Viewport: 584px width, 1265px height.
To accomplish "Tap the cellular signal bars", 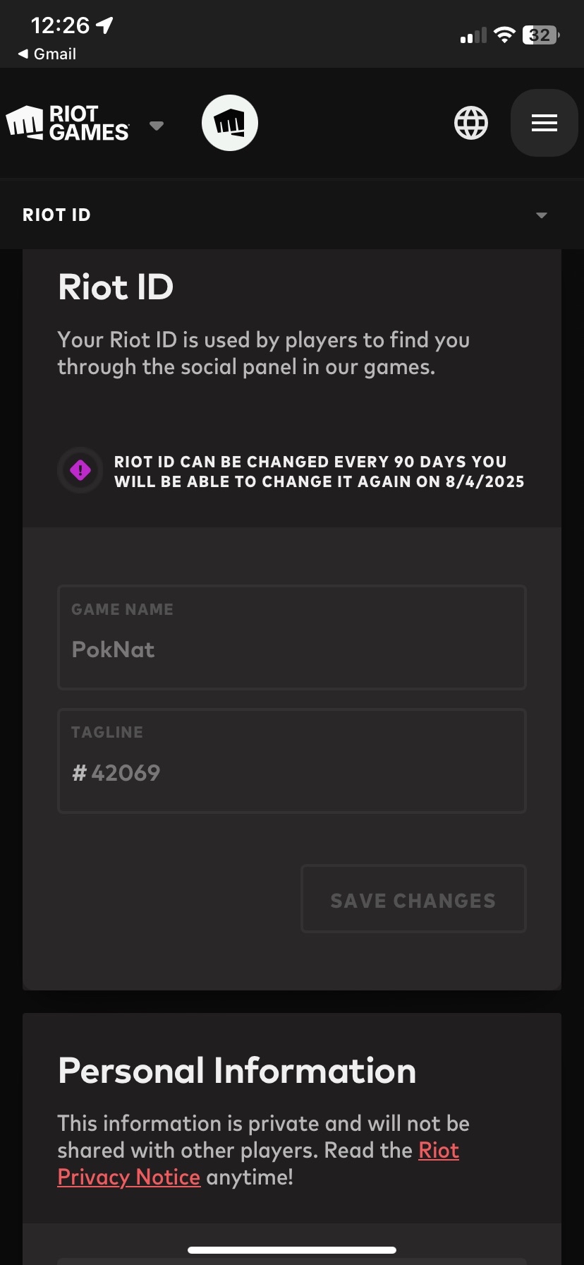I will click(473, 35).
